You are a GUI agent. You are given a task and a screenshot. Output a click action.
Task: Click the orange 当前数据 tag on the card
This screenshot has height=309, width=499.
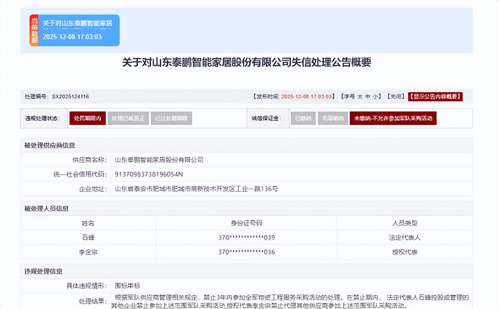coord(34,30)
